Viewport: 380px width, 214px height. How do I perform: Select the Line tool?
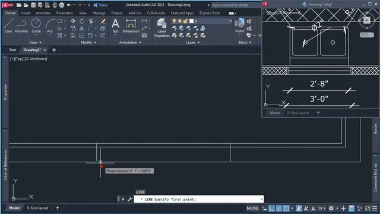(x=8, y=26)
